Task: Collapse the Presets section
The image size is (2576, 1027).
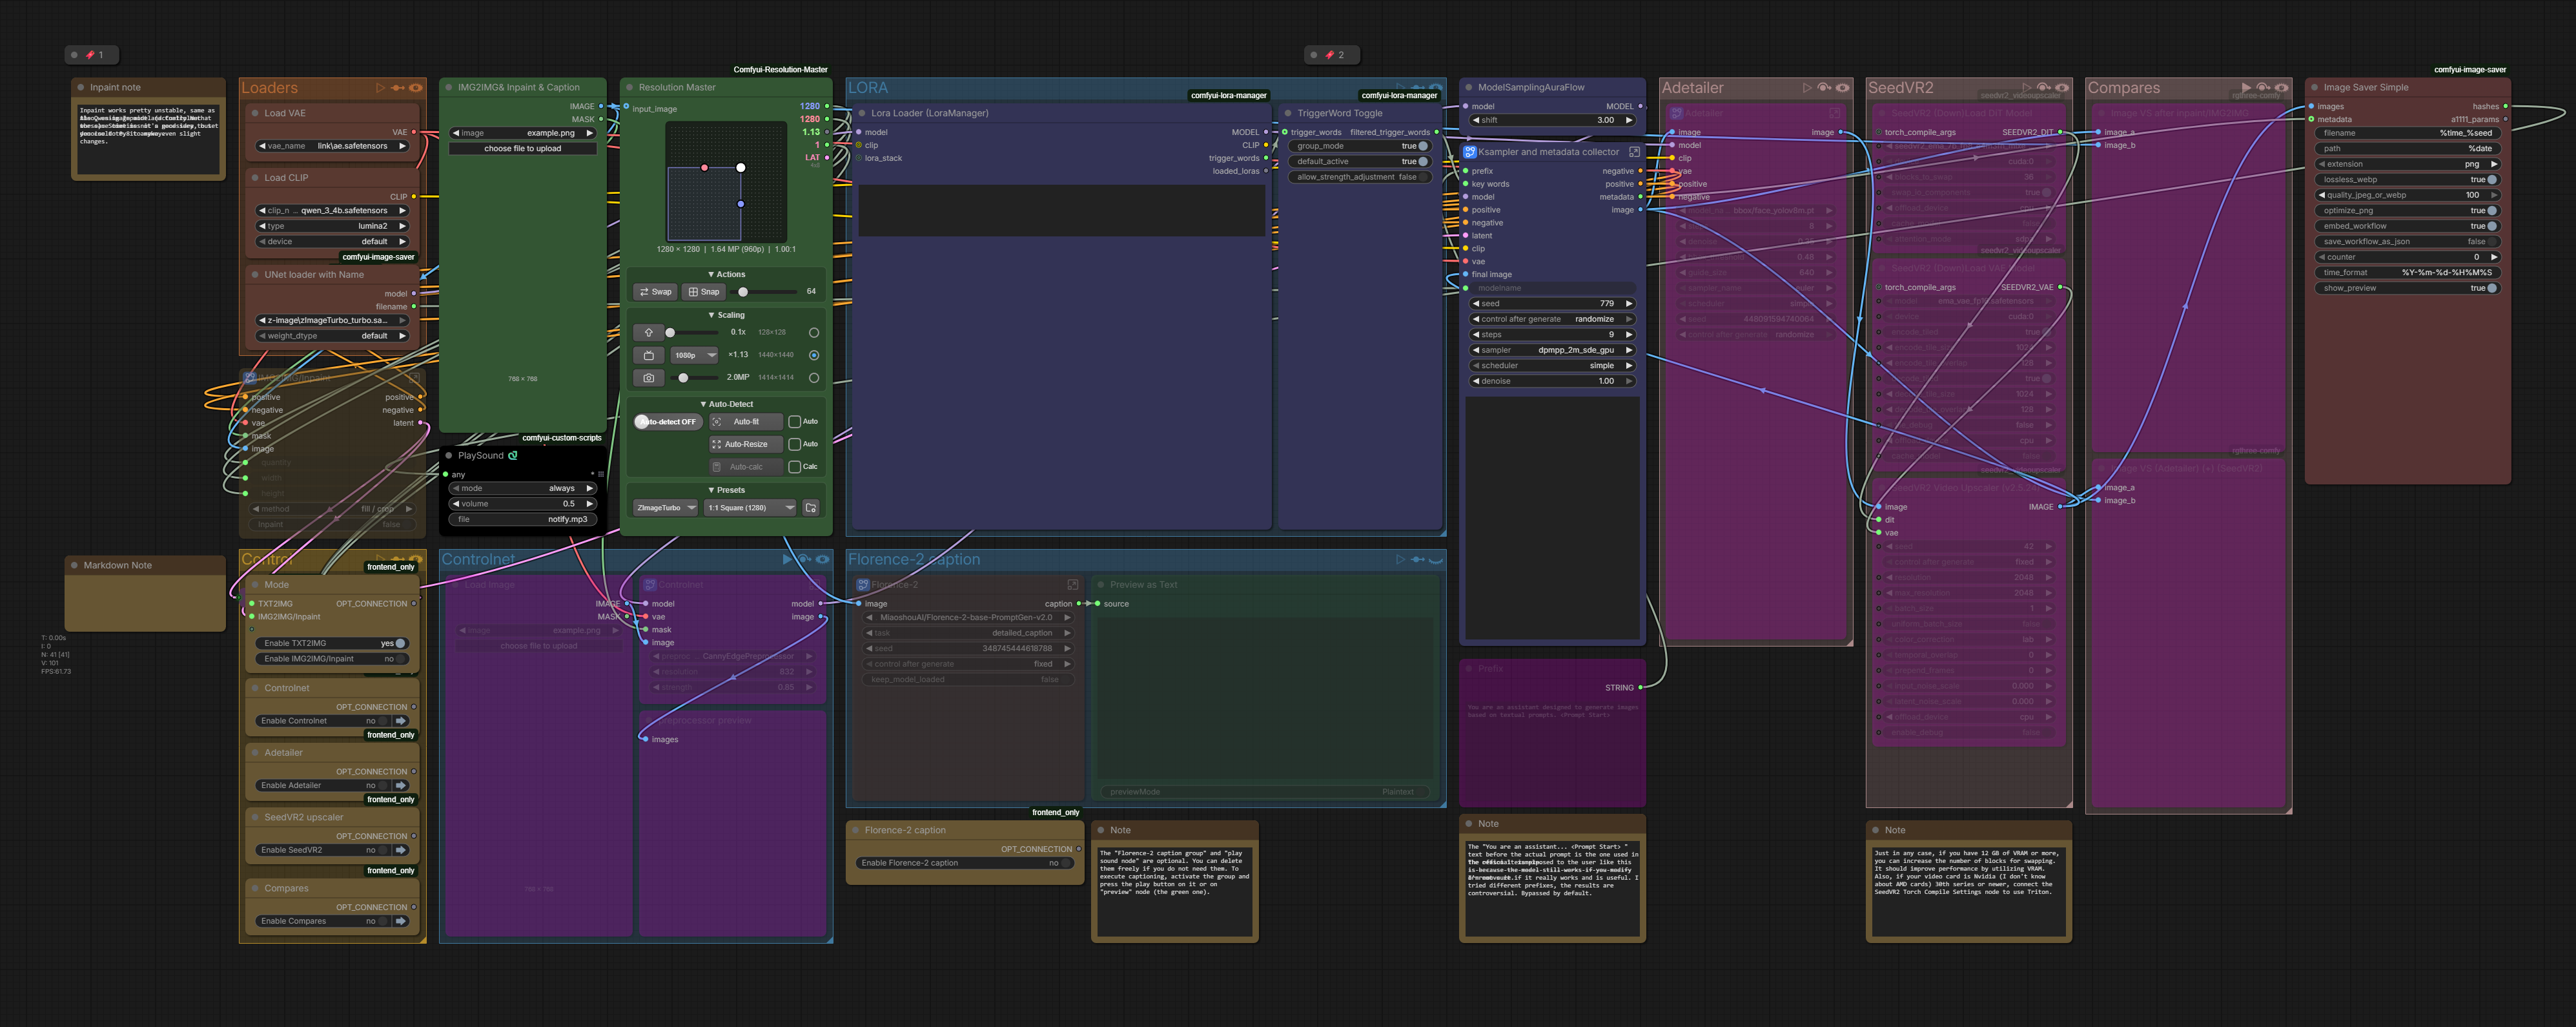Action: [x=727, y=490]
